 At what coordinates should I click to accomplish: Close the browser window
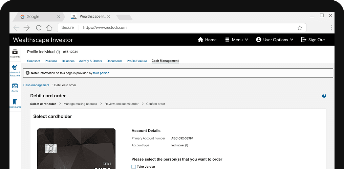[330, 15]
